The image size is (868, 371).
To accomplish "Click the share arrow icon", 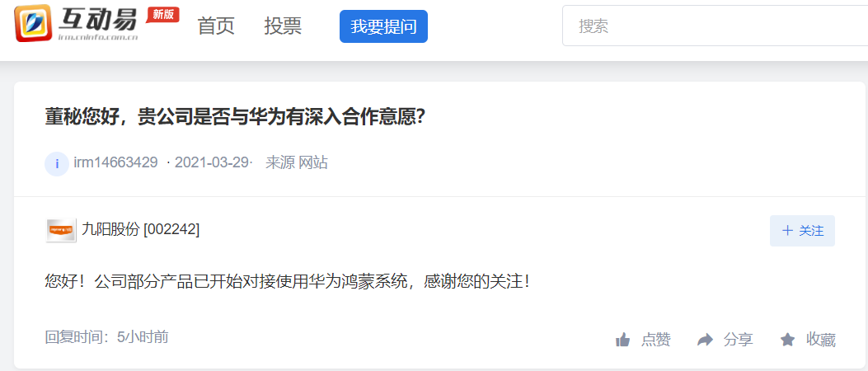I will point(705,340).
